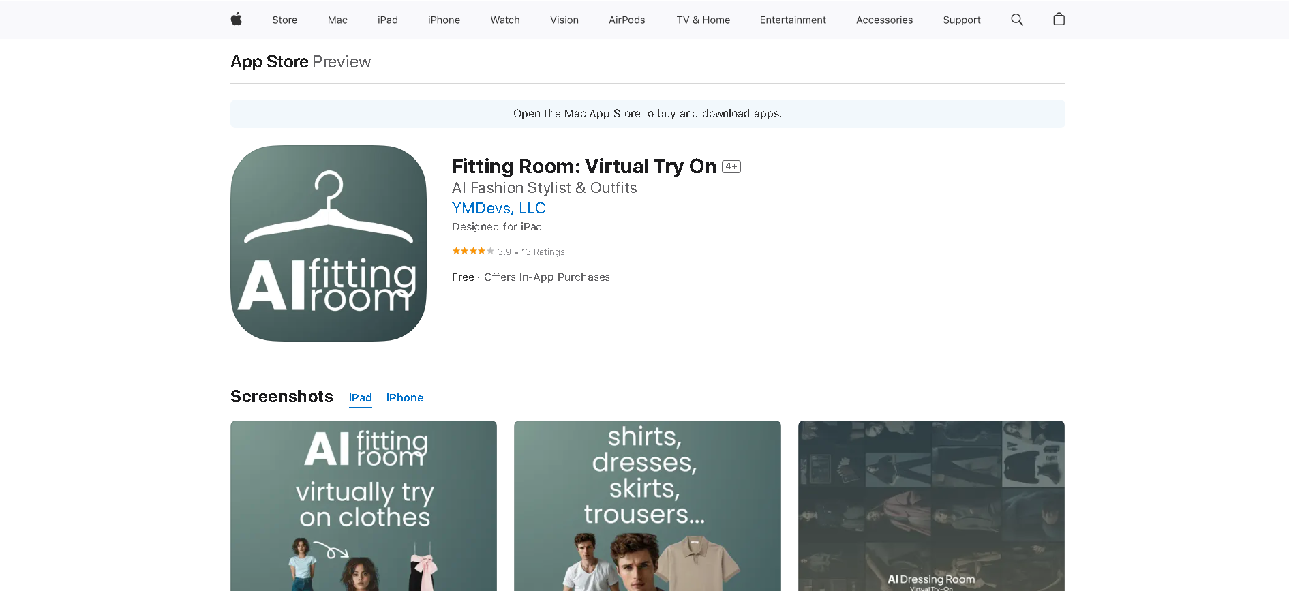The image size is (1289, 591).
Task: Click the Apple logo icon
Action: coord(237,20)
